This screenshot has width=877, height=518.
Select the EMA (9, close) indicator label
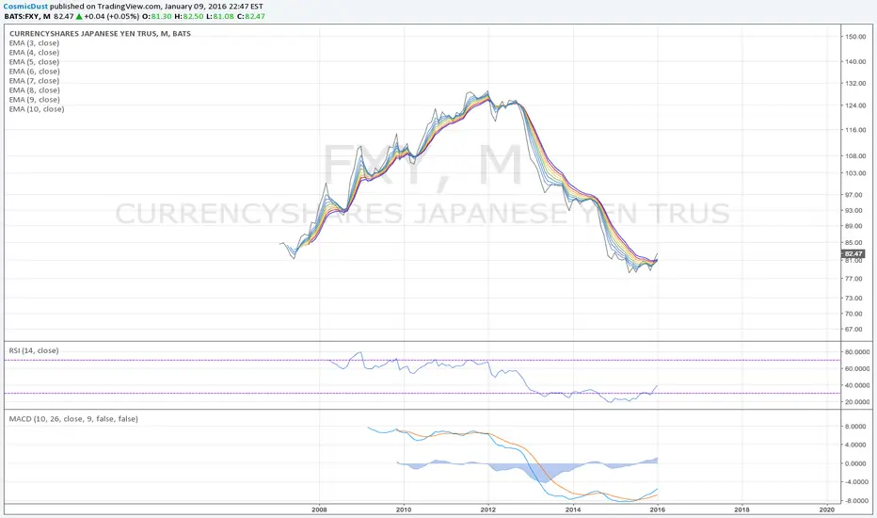34,100
